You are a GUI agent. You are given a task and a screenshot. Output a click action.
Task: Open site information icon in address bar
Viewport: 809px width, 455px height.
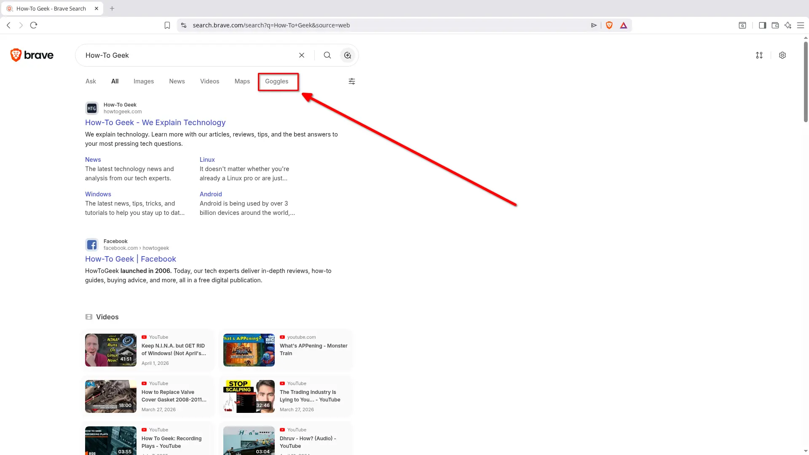pos(184,25)
